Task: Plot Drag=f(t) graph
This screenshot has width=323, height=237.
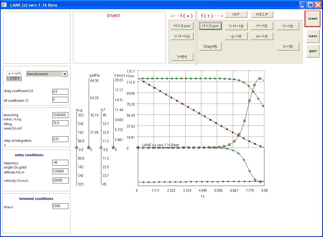Action: coord(210,47)
